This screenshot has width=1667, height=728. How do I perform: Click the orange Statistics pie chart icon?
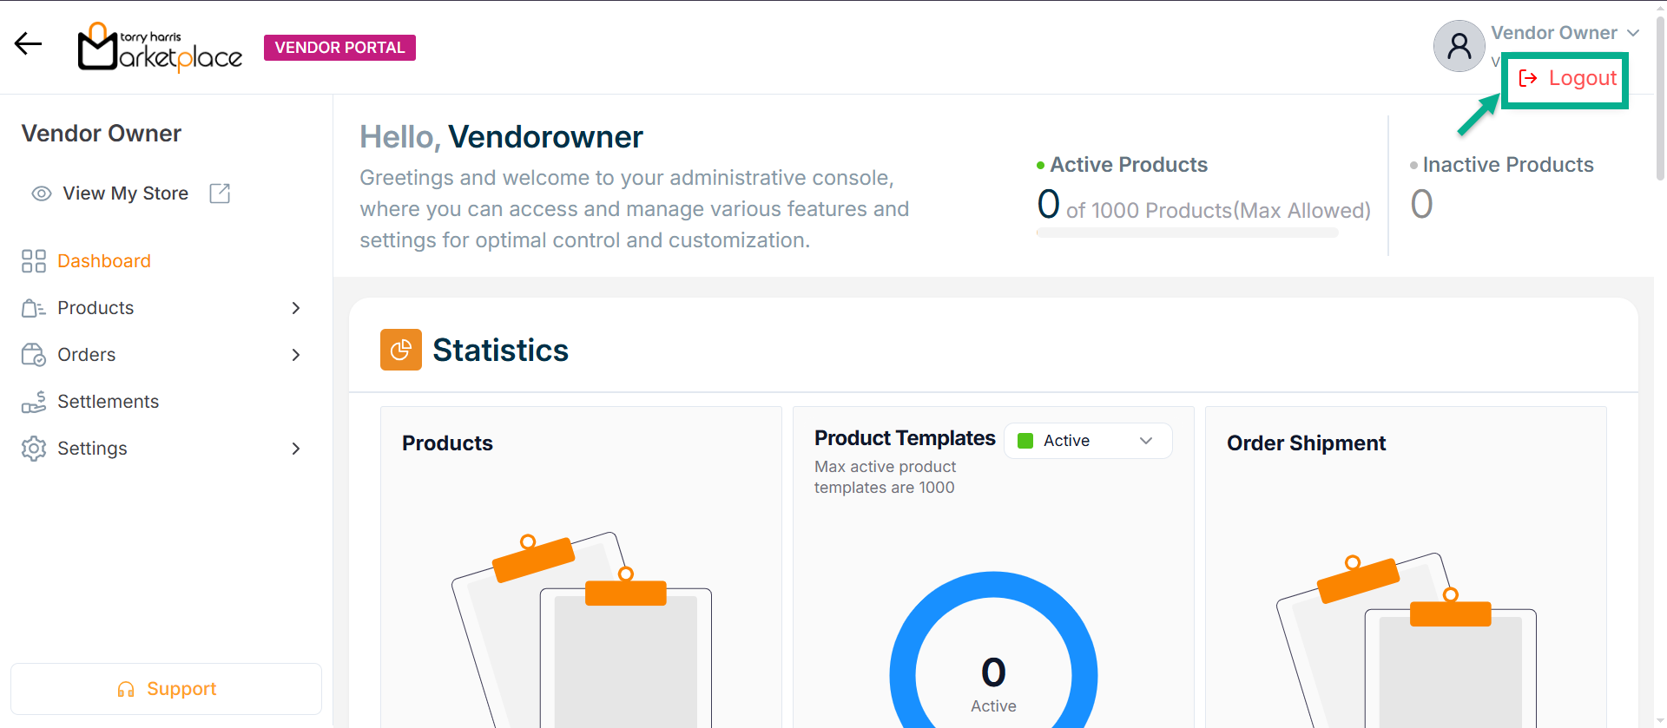(400, 350)
